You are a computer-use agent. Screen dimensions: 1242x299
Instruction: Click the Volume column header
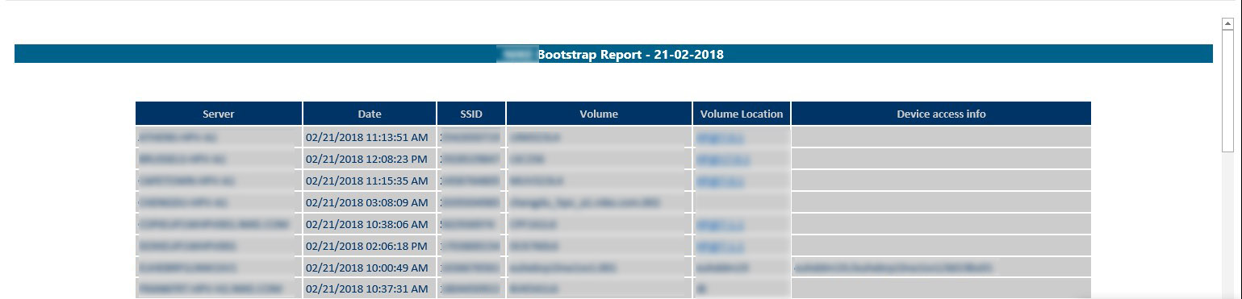pyautogui.click(x=599, y=114)
